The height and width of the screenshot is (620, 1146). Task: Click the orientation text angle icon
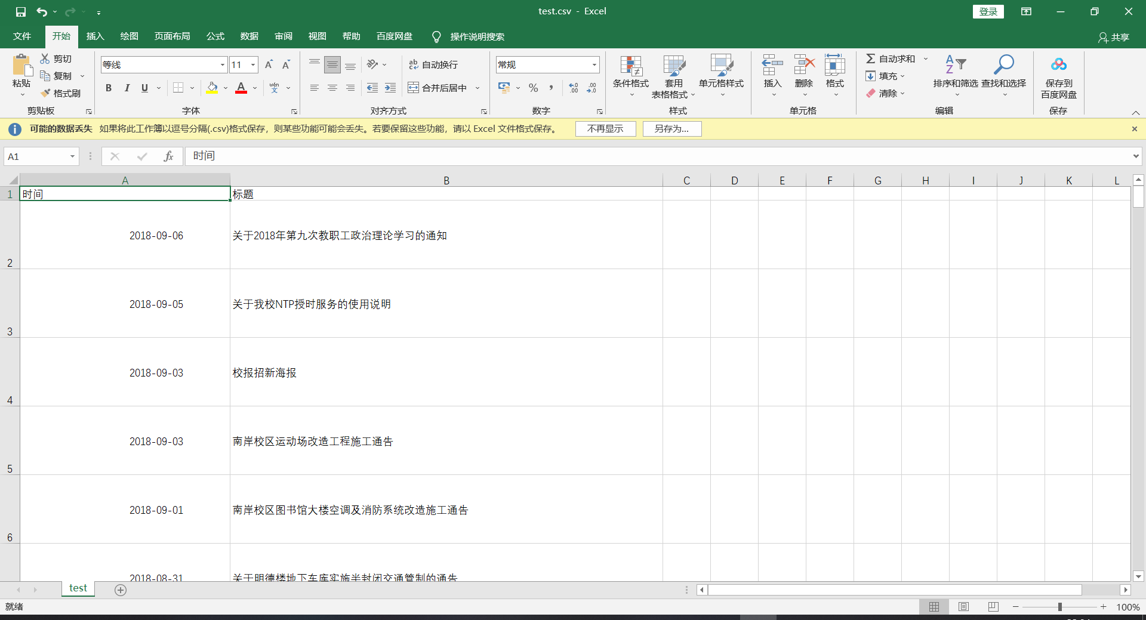(x=372, y=64)
